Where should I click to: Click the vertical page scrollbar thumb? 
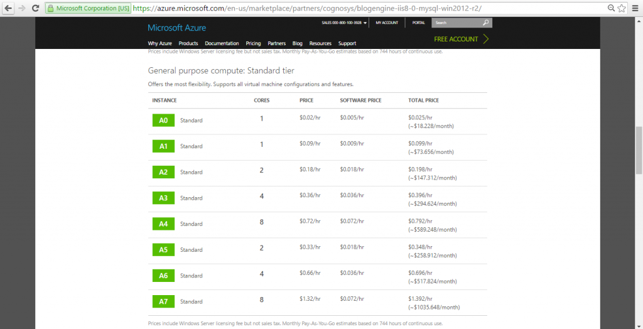coord(639,149)
